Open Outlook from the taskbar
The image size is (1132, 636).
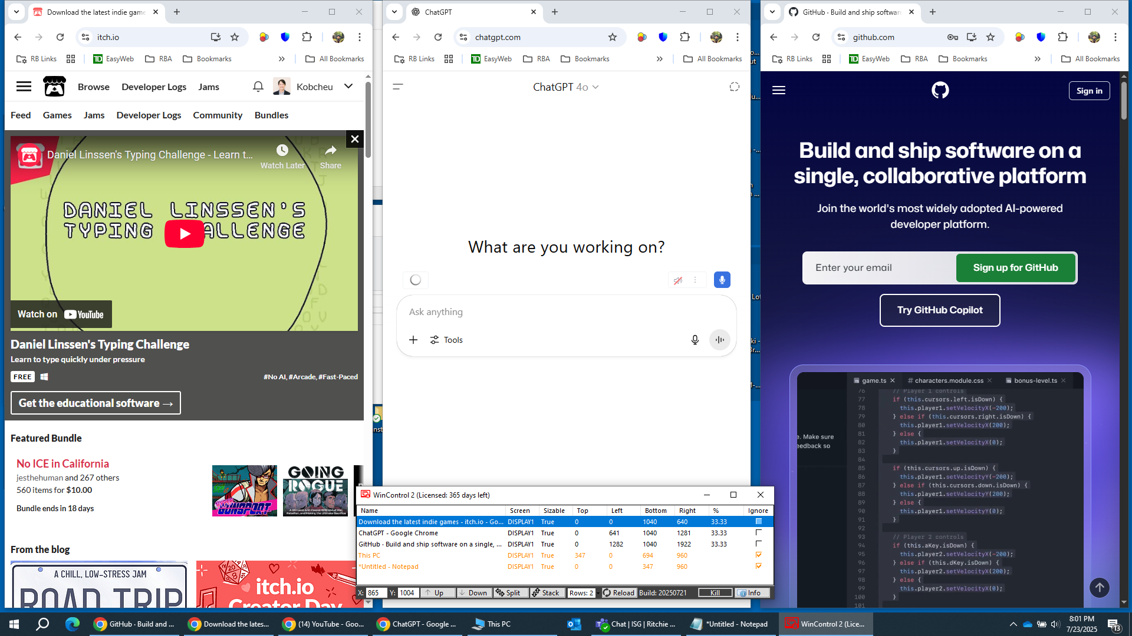[574, 624]
